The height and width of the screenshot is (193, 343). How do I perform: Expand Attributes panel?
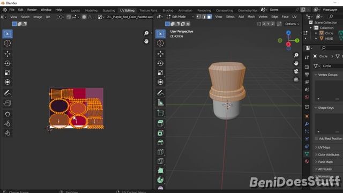click(325, 169)
